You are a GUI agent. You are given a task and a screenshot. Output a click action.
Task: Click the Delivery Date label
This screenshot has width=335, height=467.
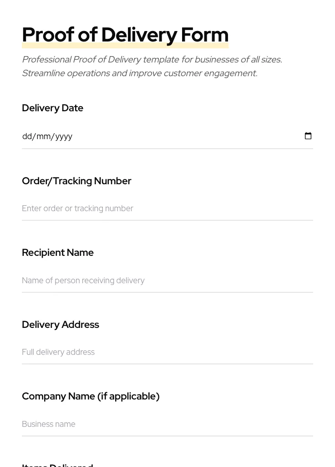52,108
